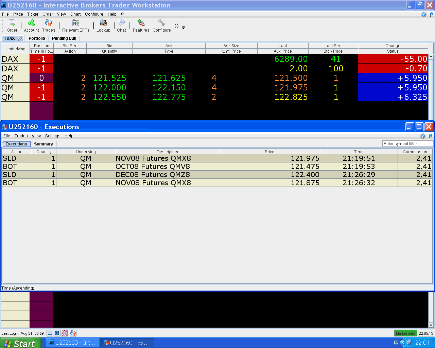This screenshot has height=348, width=435.
Task: Expand hidden menus with the menu bar chevron
Action: (x=122, y=14)
